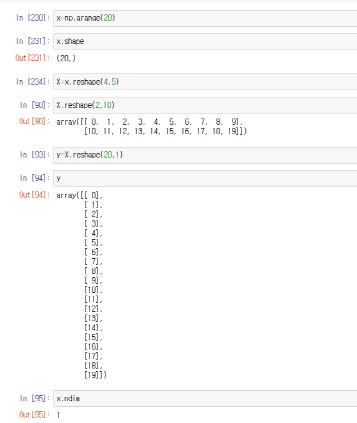This screenshot has width=357, height=423.
Task: Click the [12], output row
Action: click(x=93, y=309)
